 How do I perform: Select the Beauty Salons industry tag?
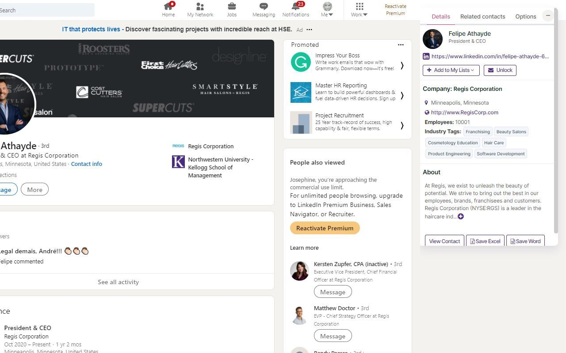(x=511, y=131)
